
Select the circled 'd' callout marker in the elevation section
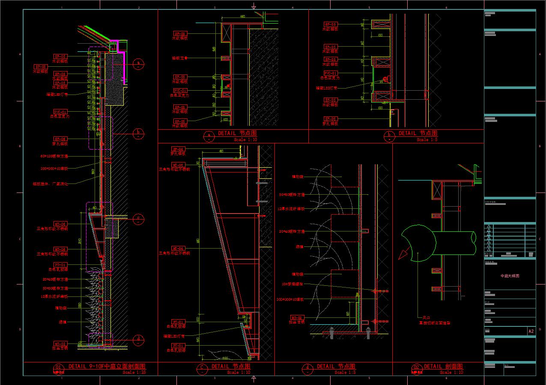(138, 340)
